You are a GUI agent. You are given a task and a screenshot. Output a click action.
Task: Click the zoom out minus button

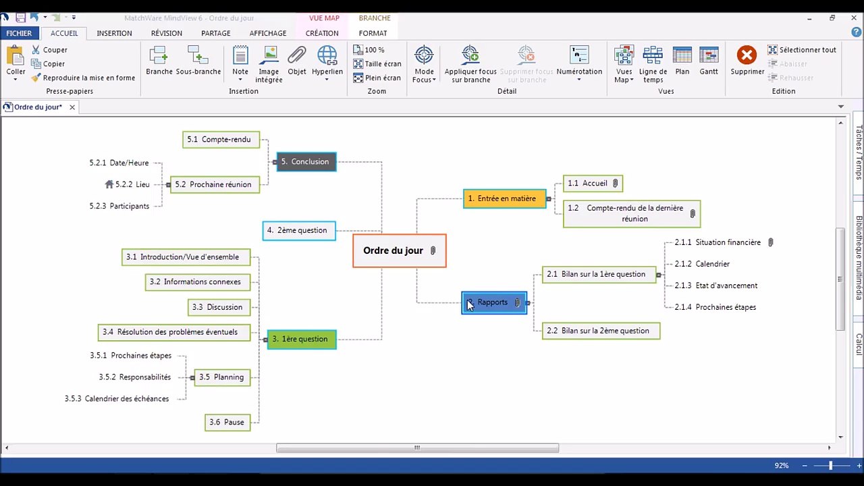(805, 466)
